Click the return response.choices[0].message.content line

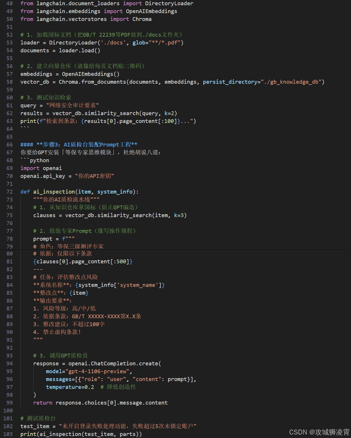pos(100,403)
